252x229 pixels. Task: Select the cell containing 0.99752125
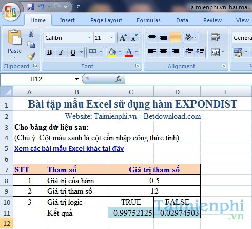point(131,213)
